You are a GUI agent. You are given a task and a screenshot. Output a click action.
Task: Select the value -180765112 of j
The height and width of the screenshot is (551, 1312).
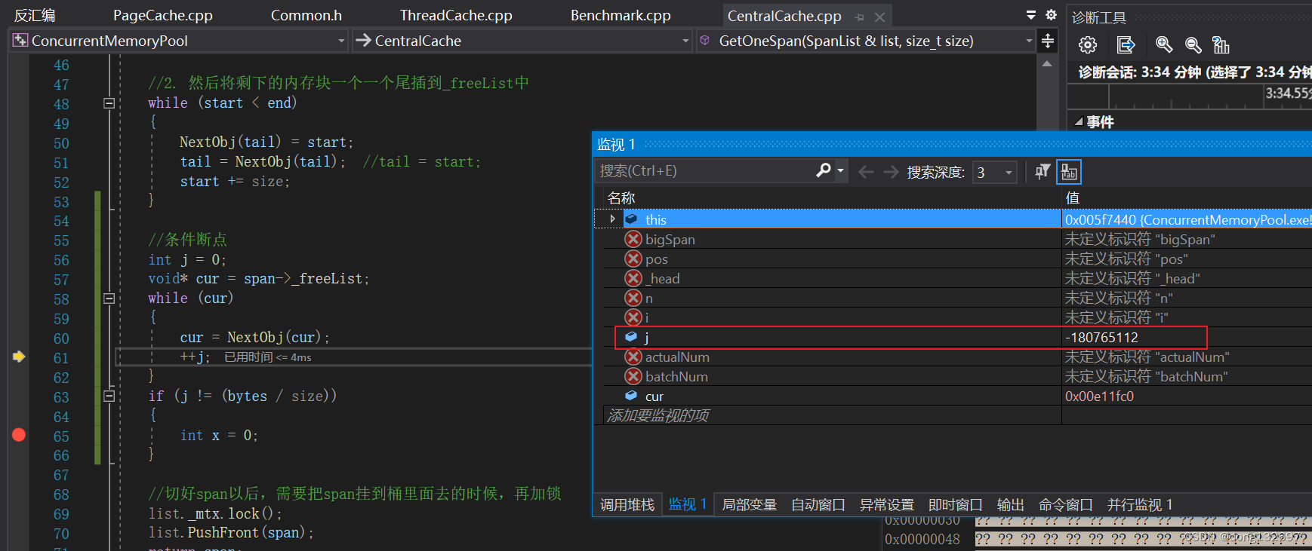click(1101, 337)
